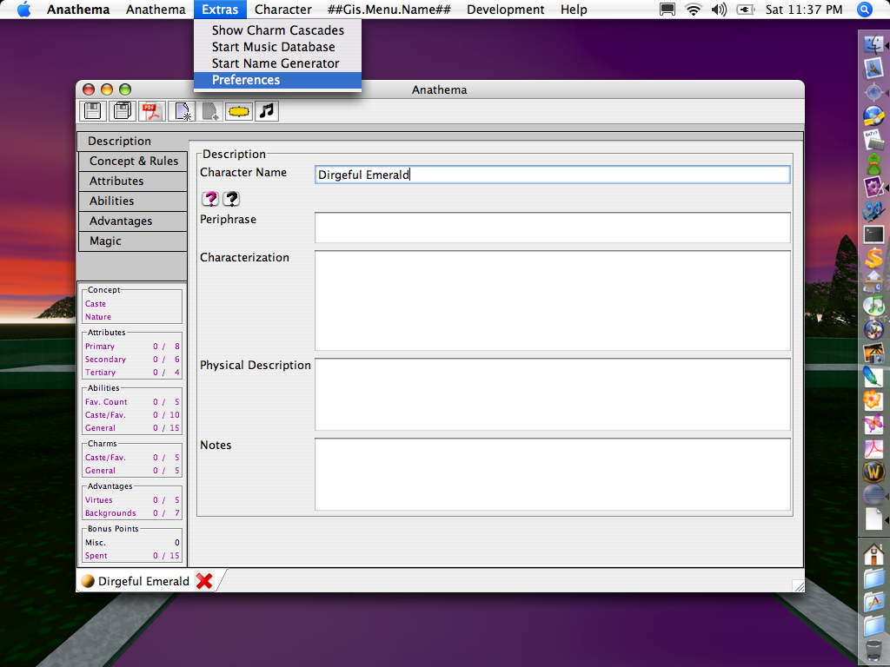Launch Adobe Acrobat icon in Dock
890x667 pixels.
point(874,448)
